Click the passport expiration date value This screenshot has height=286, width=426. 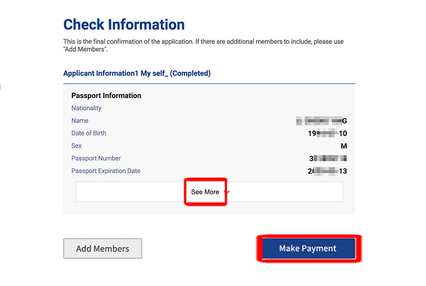tap(327, 171)
